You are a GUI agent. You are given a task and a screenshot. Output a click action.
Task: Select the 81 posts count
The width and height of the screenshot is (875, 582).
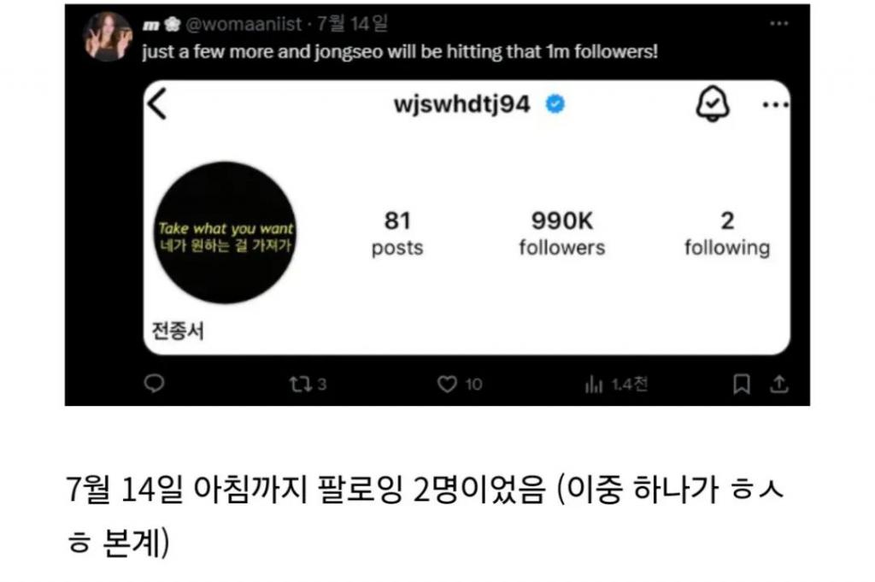click(x=397, y=233)
